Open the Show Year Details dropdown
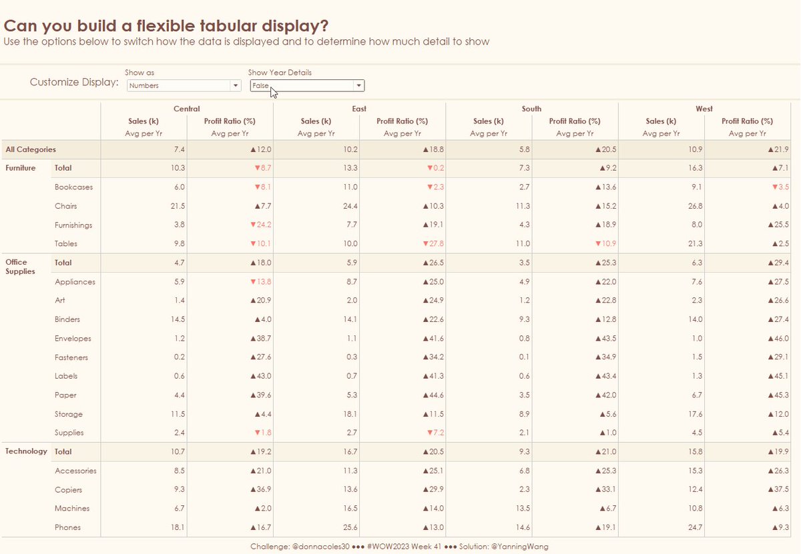Viewport: 801px width, 554px height. click(x=307, y=85)
